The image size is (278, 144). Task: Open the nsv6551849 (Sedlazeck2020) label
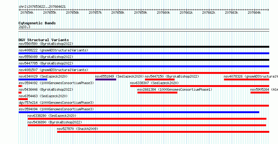click(x=119, y=76)
